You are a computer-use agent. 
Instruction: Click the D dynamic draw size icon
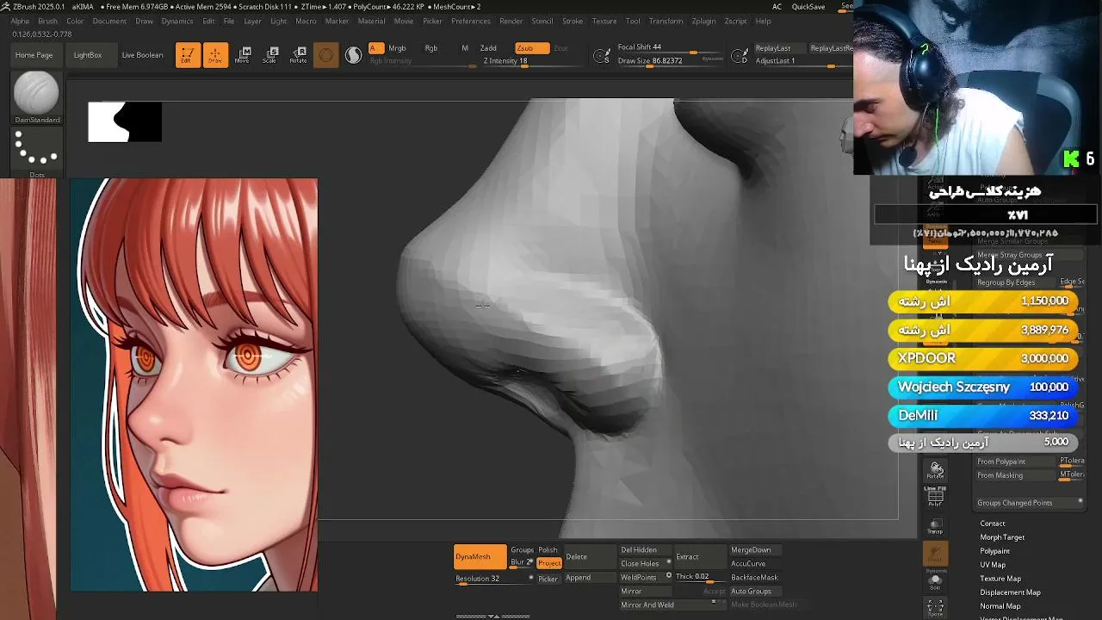point(740,57)
